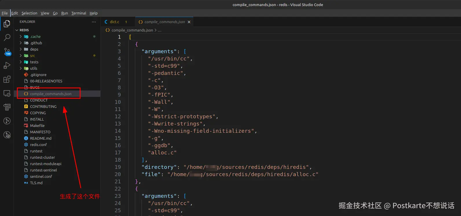Open the Help menu
The image size is (461, 216).
coord(93,13)
